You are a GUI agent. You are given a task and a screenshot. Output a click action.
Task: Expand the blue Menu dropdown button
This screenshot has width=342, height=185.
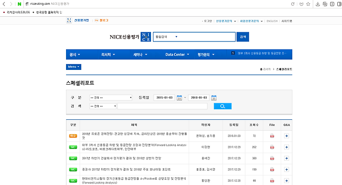point(74,67)
